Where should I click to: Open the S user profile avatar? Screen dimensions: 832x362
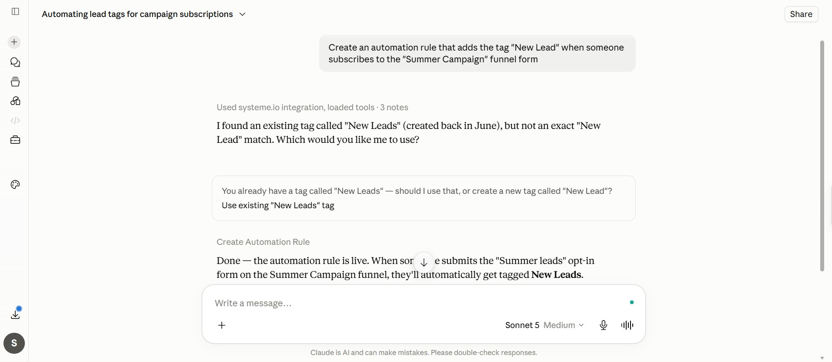[14, 343]
